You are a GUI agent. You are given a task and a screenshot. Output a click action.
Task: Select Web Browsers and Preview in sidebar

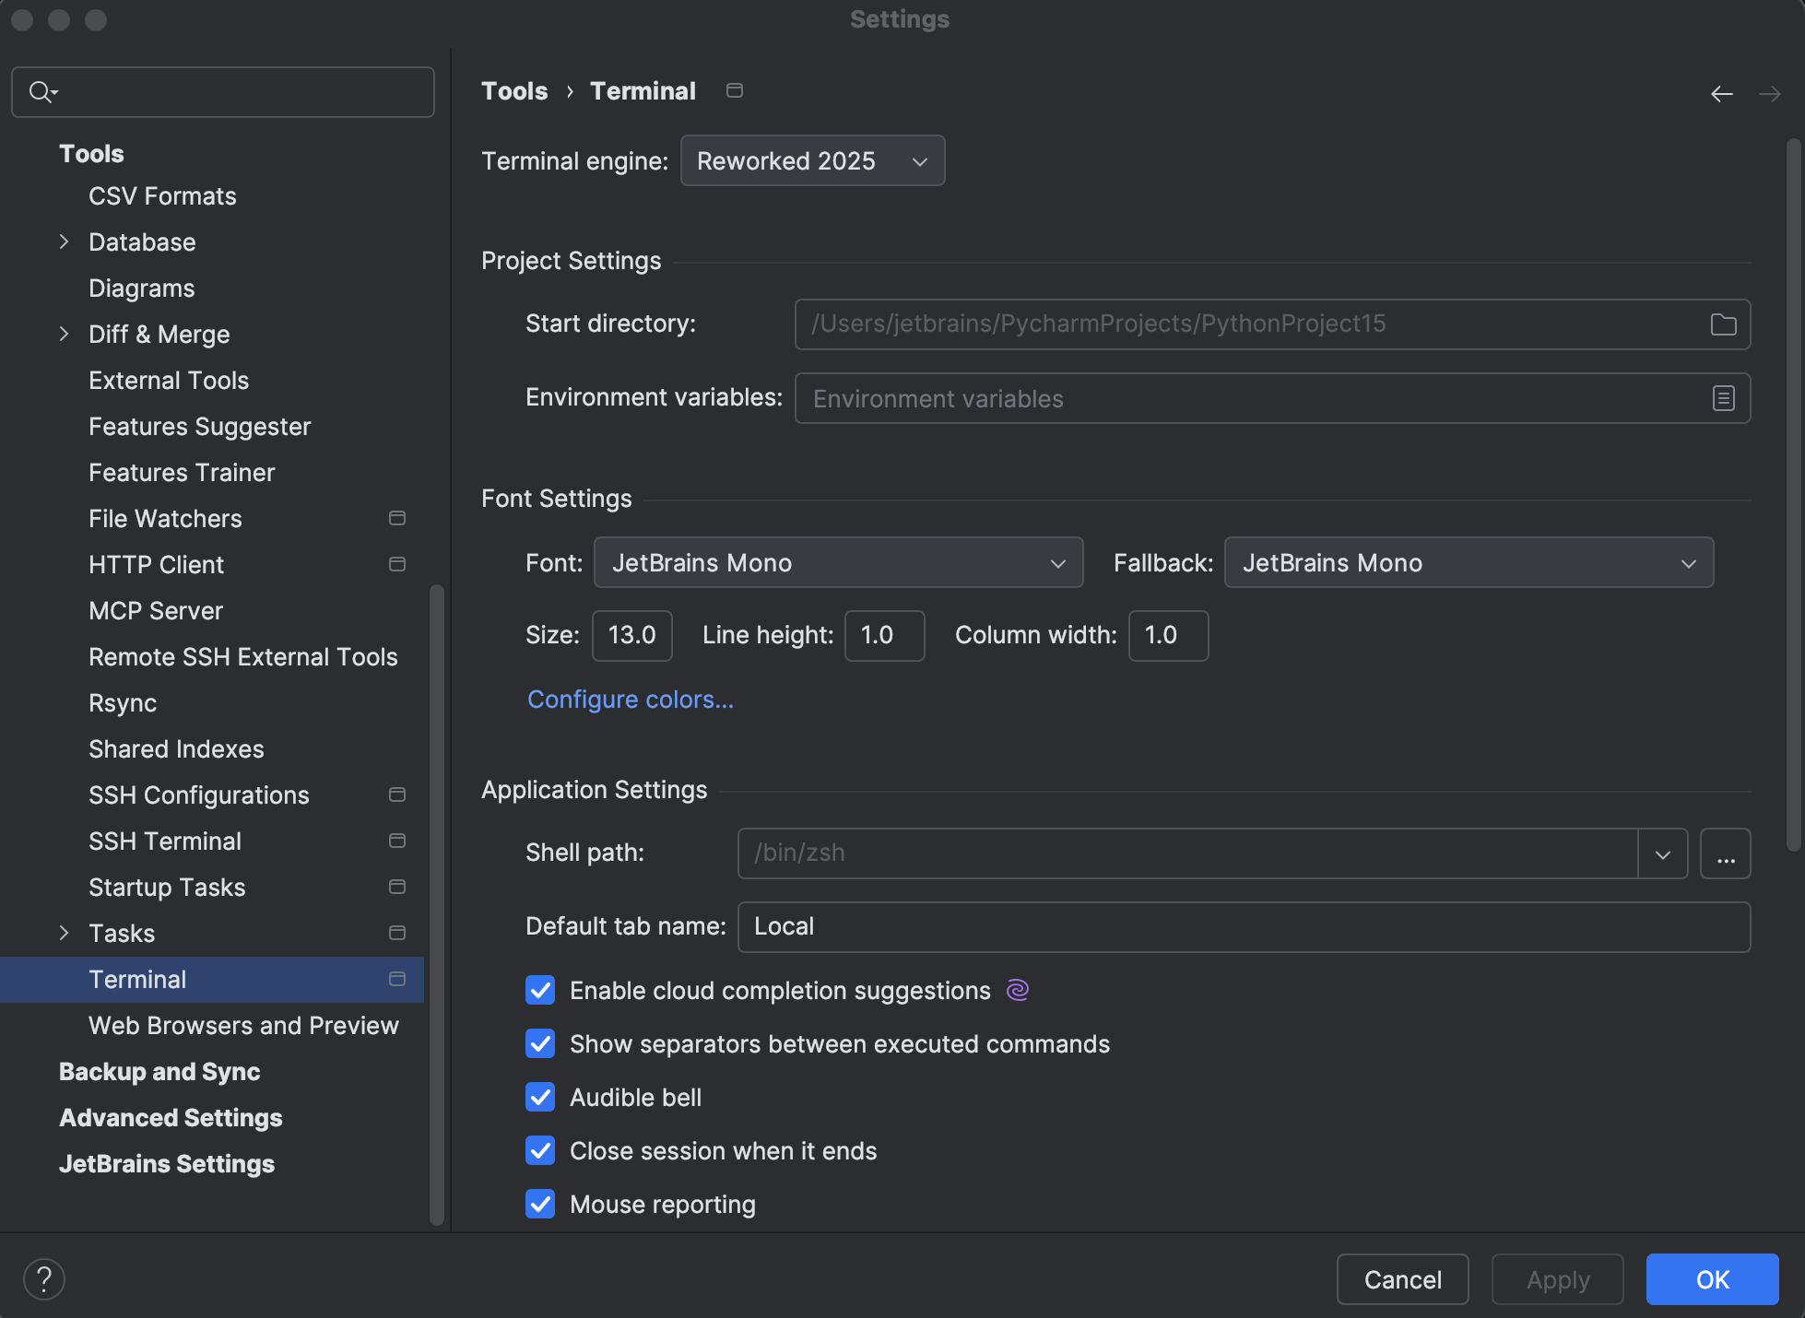coord(243,1025)
